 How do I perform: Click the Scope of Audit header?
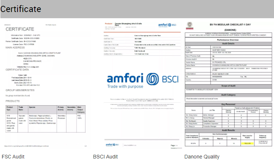point(228,86)
